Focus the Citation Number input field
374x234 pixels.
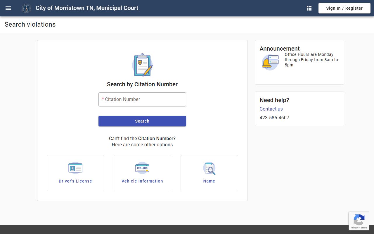click(142, 99)
